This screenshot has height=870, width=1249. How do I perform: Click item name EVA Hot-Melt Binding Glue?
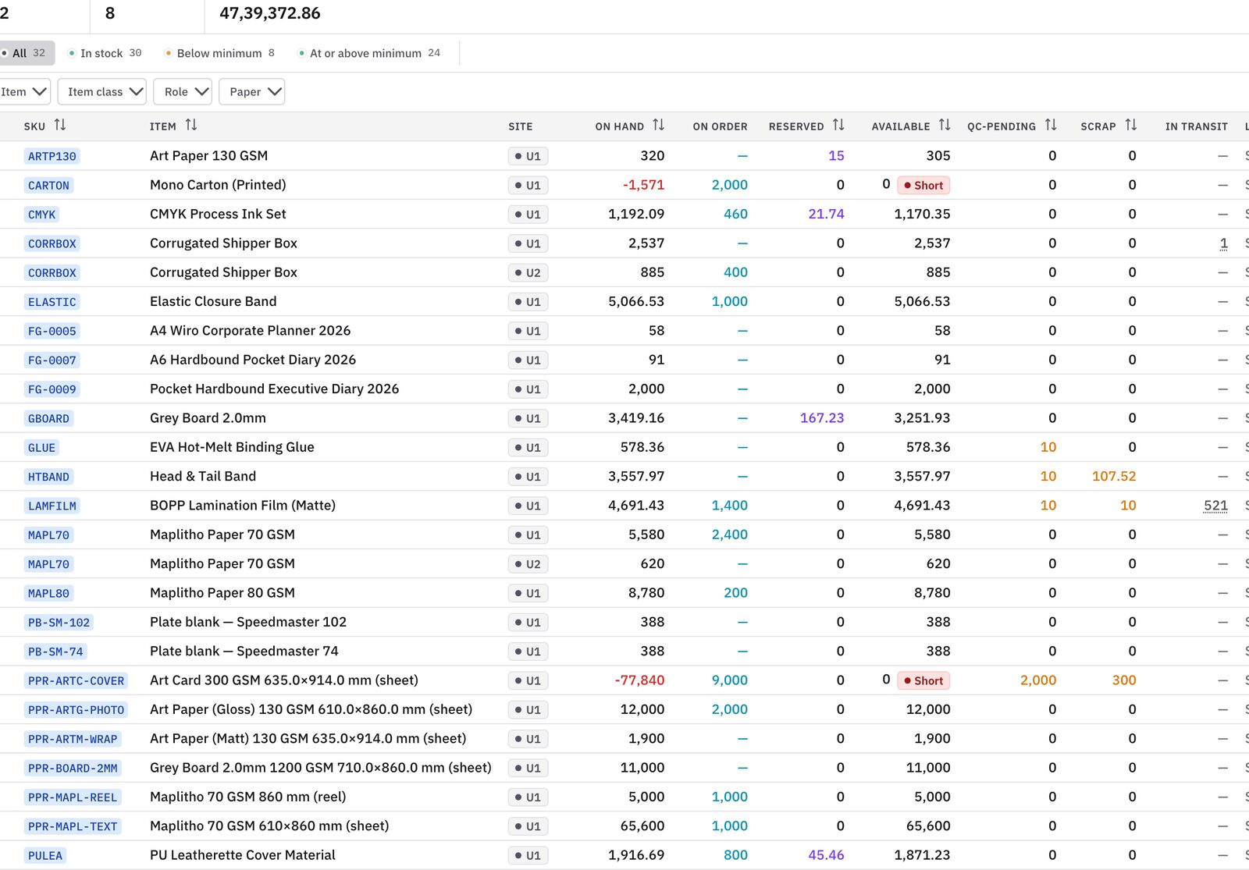pos(232,447)
